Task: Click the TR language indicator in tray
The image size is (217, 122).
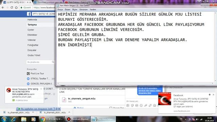Action: coord(181,119)
